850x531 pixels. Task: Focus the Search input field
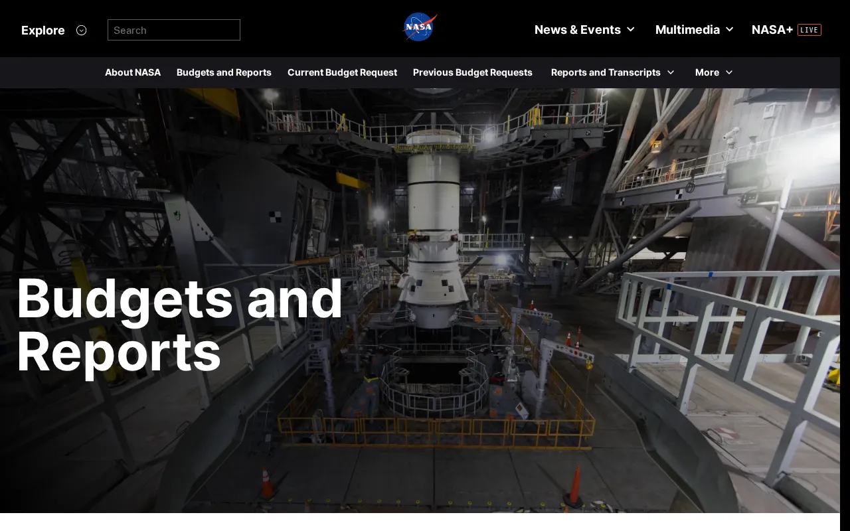pos(174,30)
